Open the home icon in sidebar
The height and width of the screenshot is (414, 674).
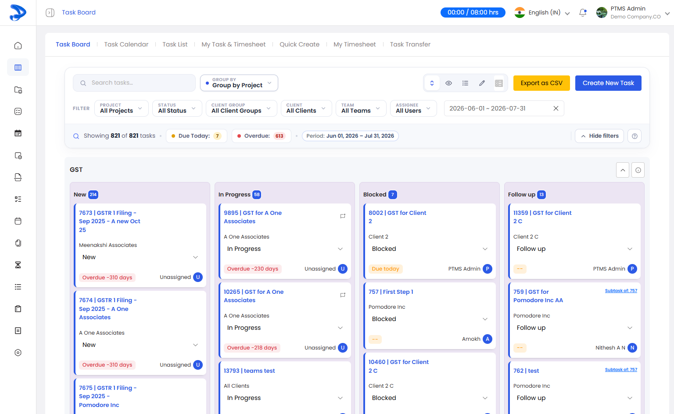[18, 46]
